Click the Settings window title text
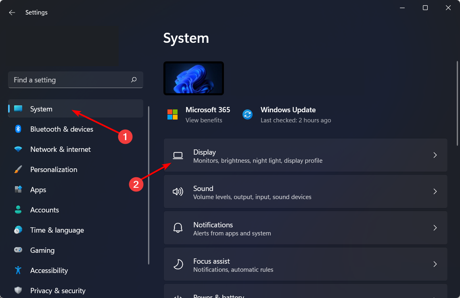Screen dimensions: 460x298 [x=36, y=13]
